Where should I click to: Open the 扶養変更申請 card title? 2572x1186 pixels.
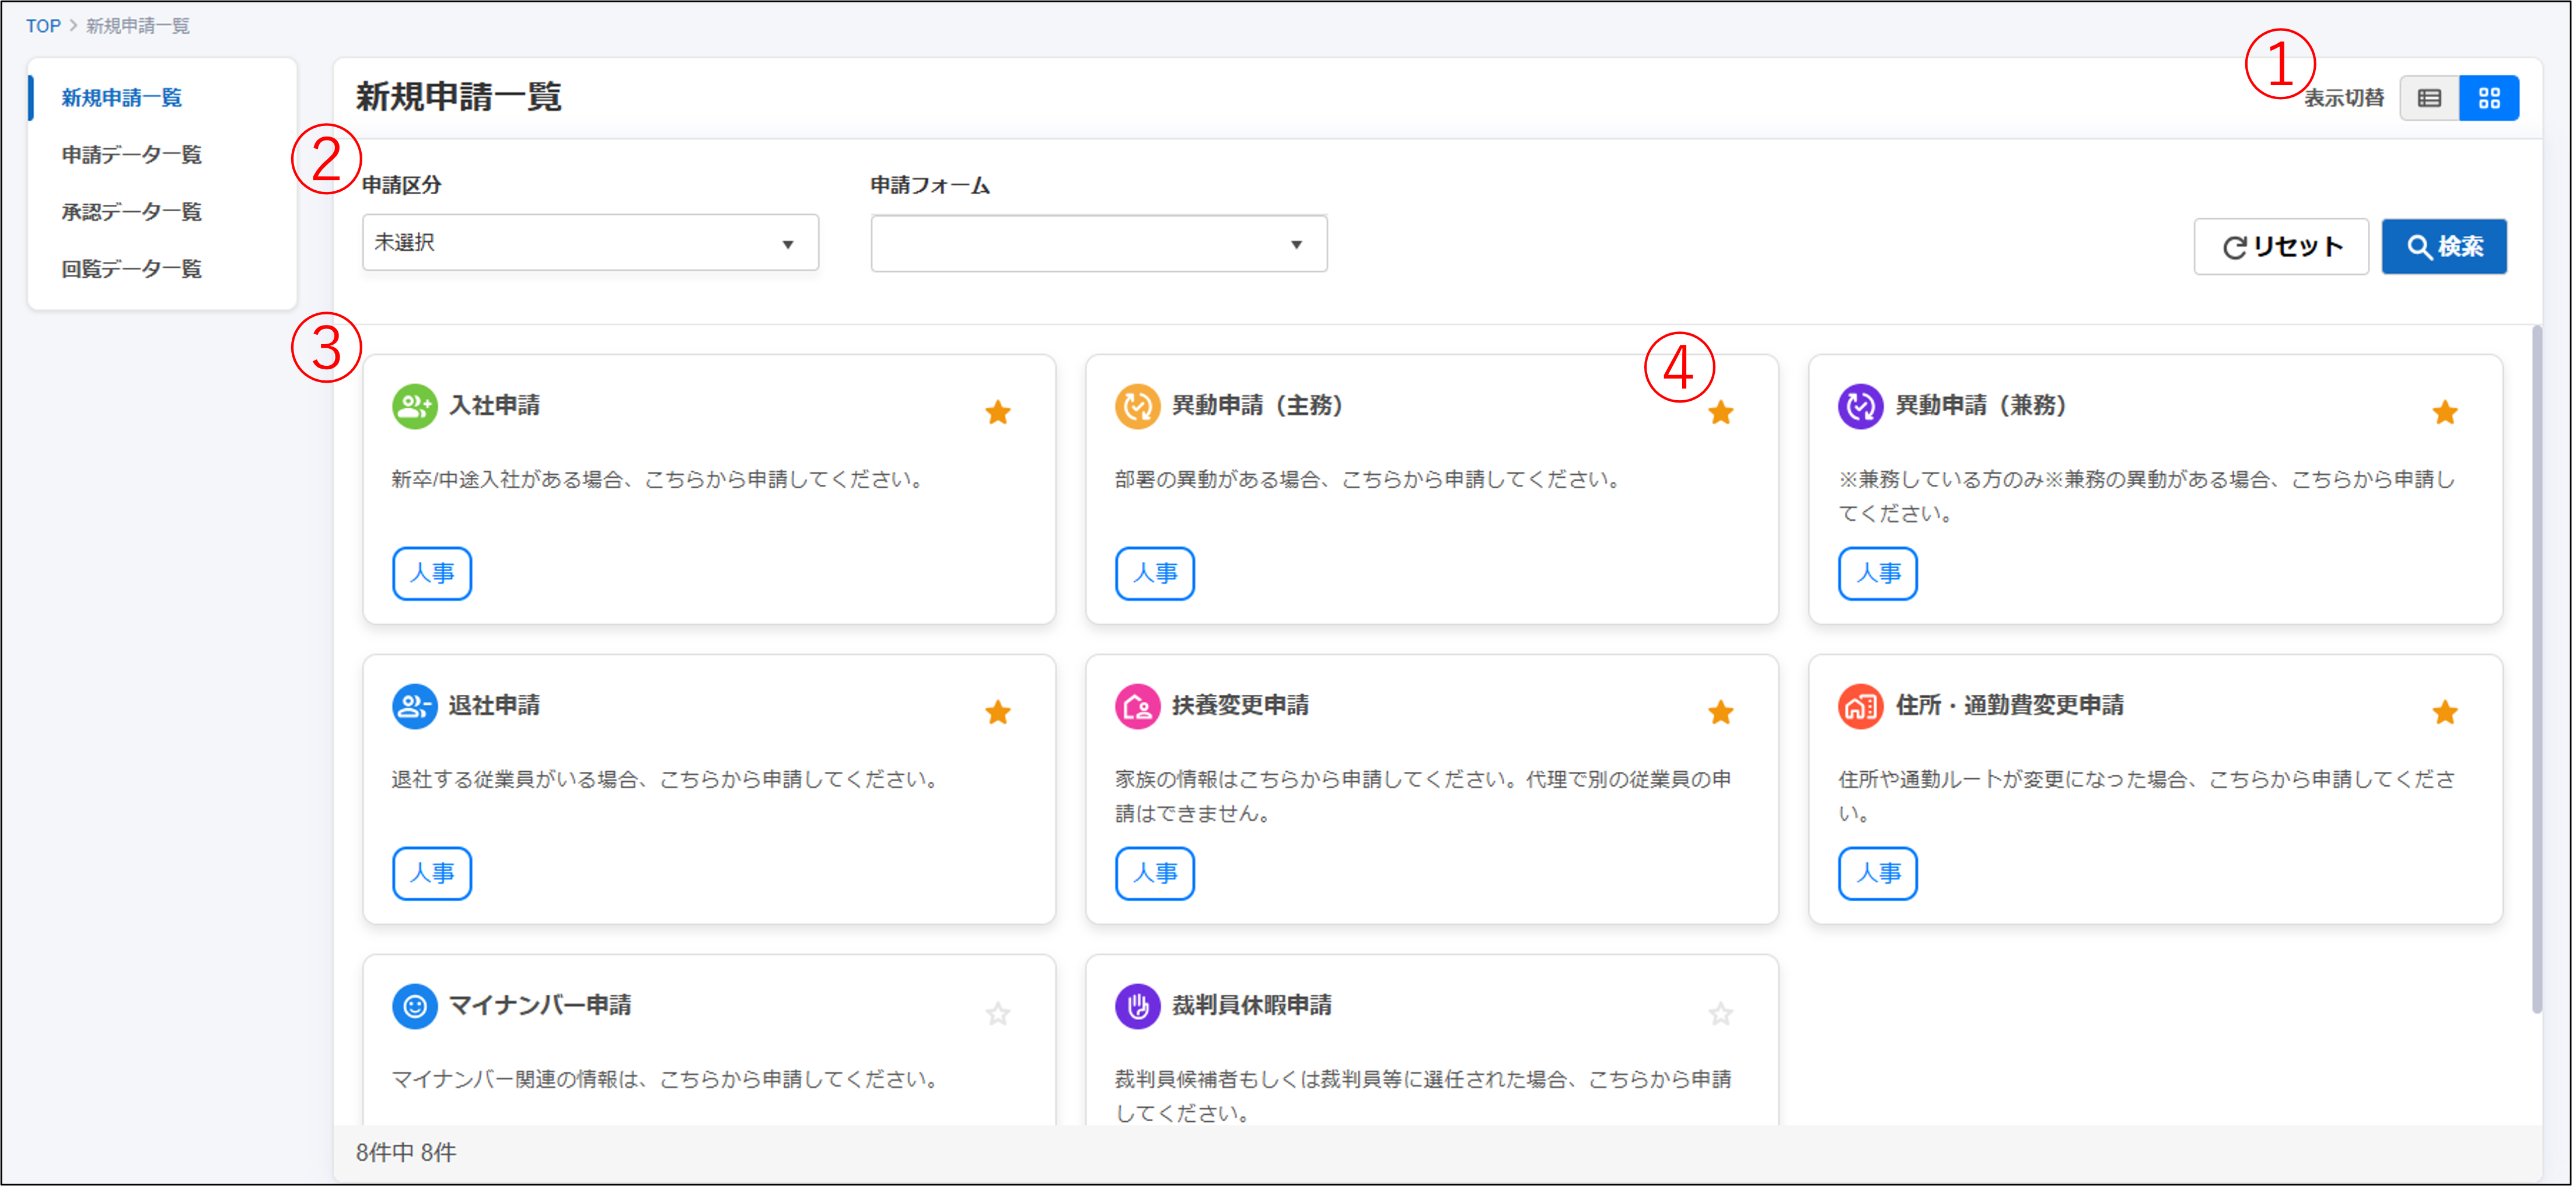(x=1240, y=706)
